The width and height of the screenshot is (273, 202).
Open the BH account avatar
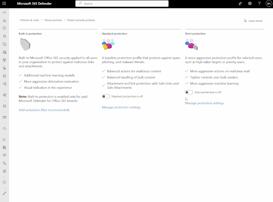click(269, 4)
